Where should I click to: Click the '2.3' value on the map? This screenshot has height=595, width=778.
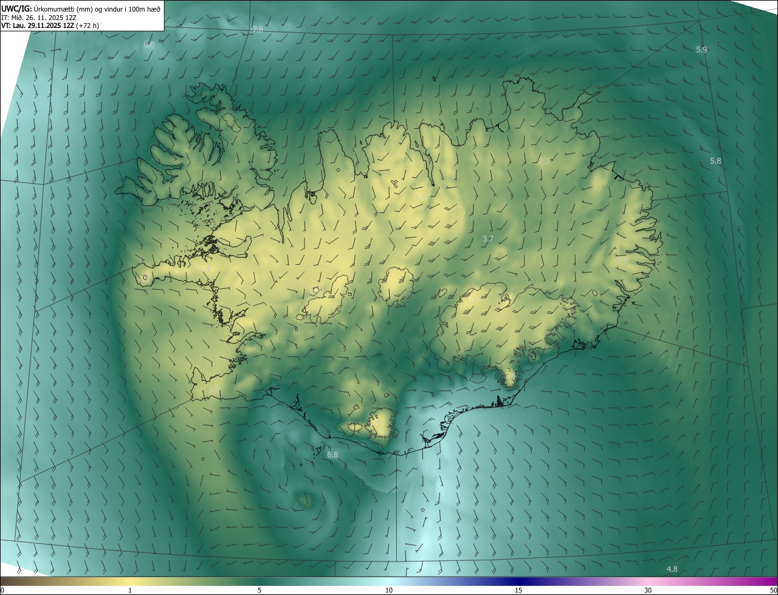tap(544, 161)
